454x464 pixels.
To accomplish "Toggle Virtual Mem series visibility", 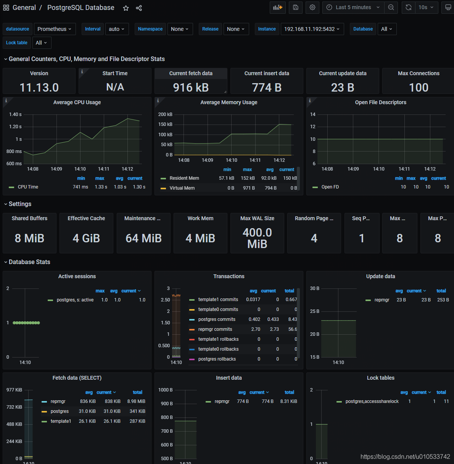I will [182, 188].
